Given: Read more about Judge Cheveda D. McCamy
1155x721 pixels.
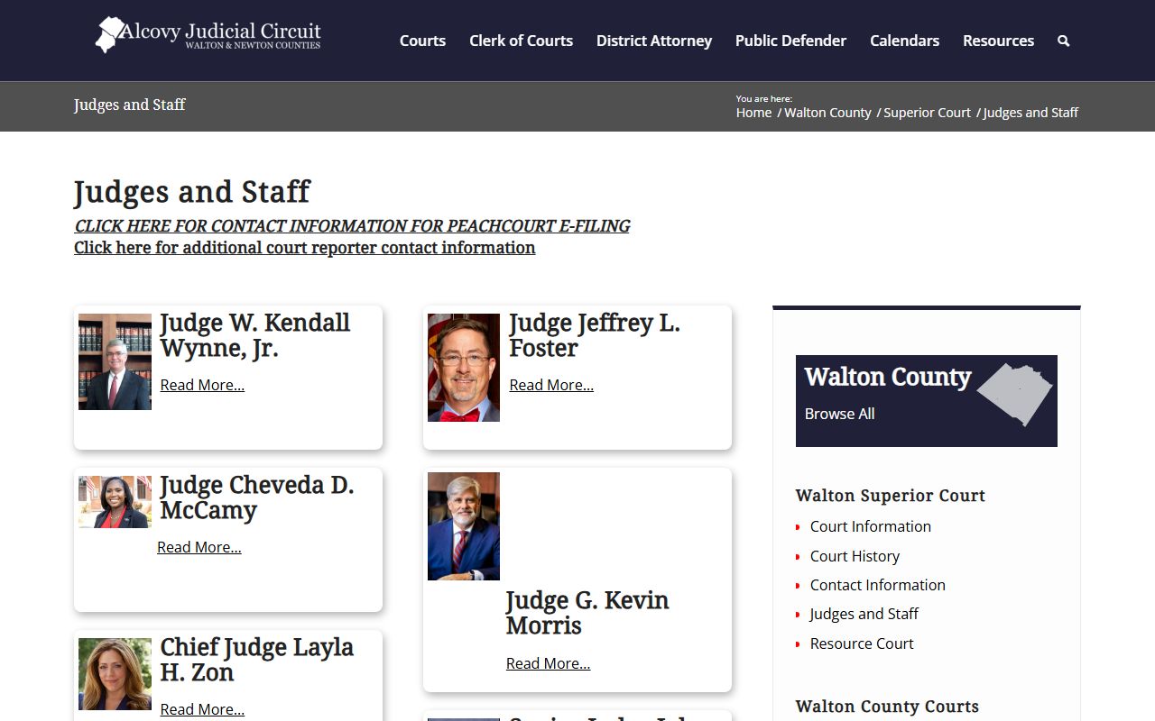Looking at the screenshot, I should click(x=199, y=547).
